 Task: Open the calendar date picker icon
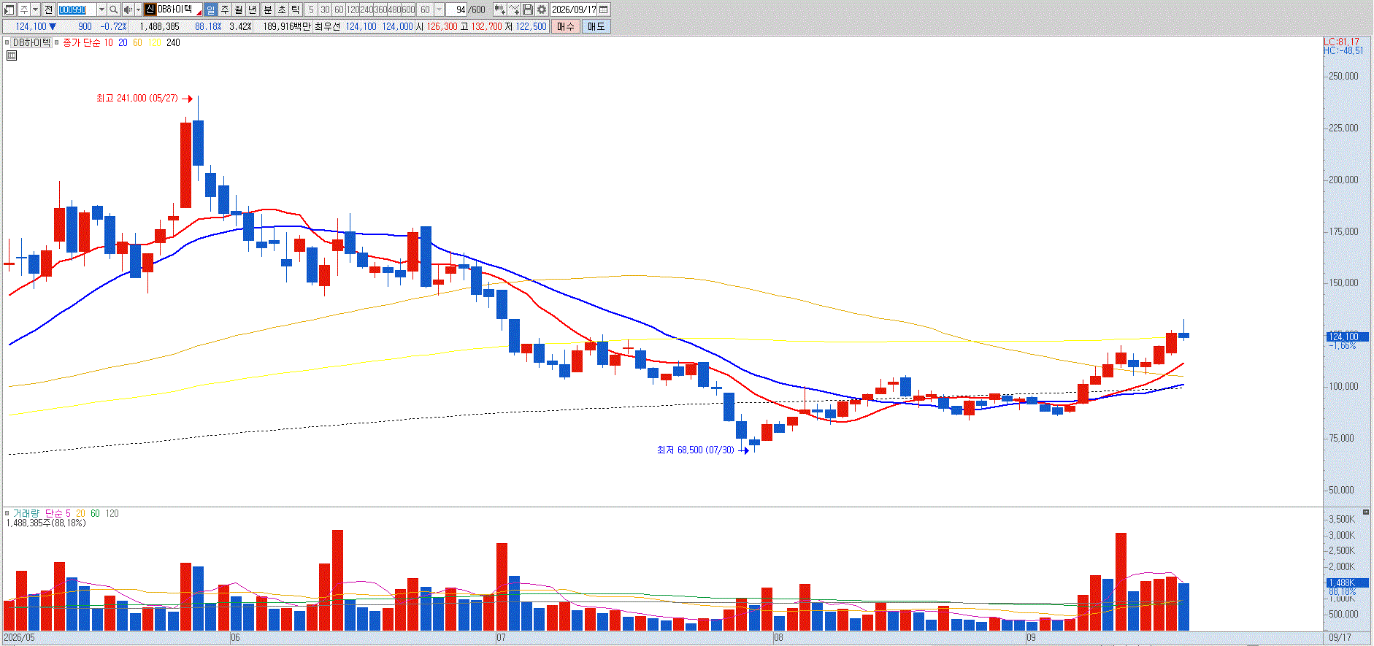pos(604,9)
